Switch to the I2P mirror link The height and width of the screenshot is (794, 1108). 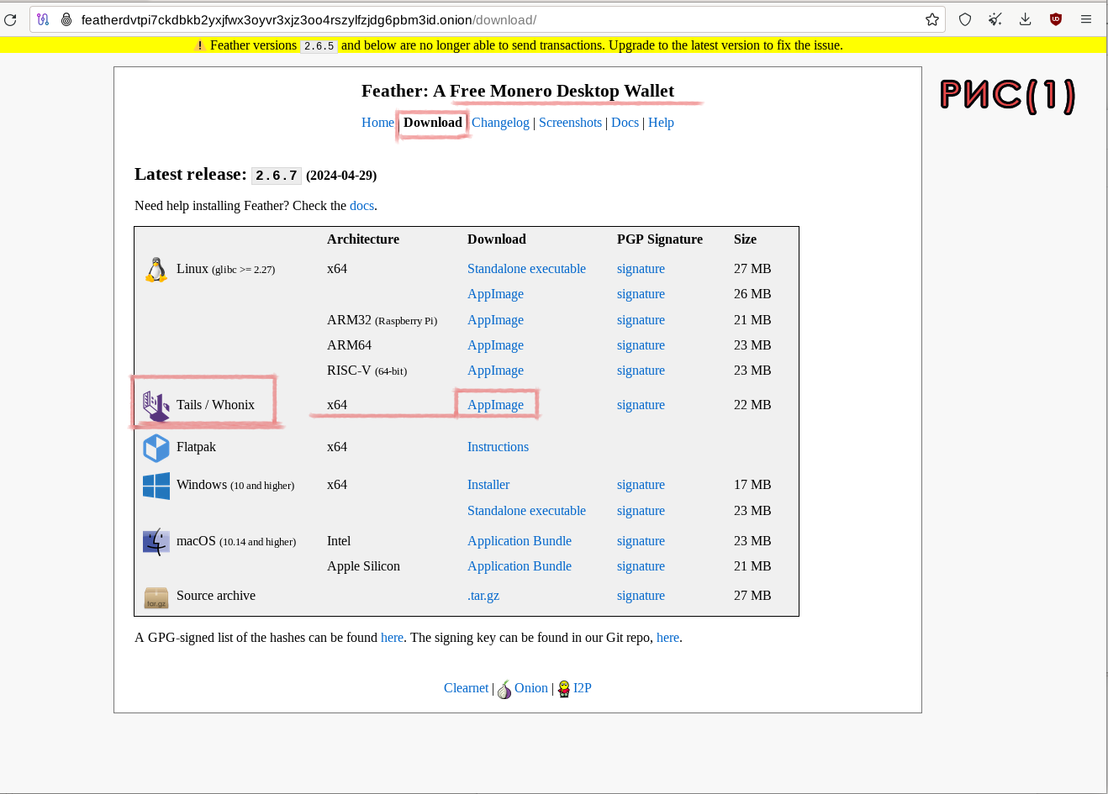[582, 688]
